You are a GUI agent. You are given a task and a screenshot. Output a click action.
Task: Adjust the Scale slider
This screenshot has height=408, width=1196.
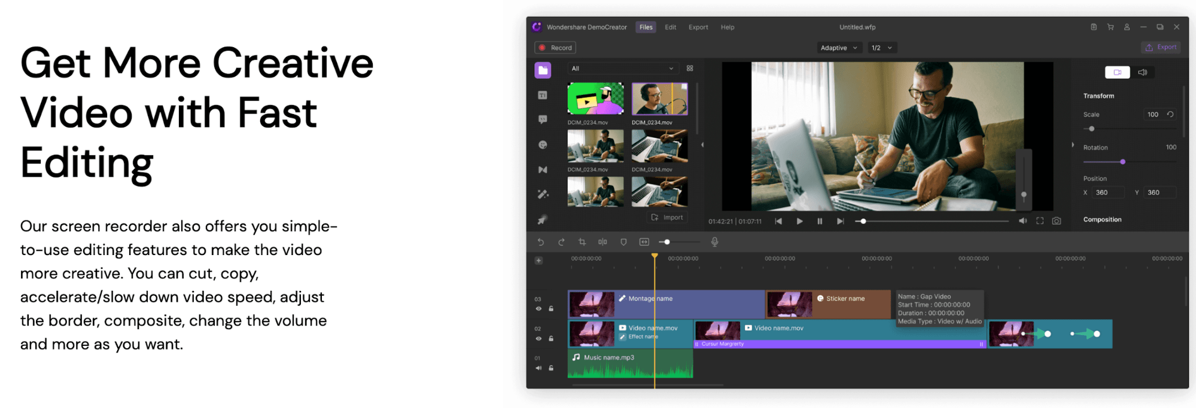click(x=1130, y=129)
